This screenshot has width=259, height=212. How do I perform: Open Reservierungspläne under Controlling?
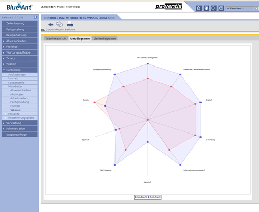(x=20, y=118)
